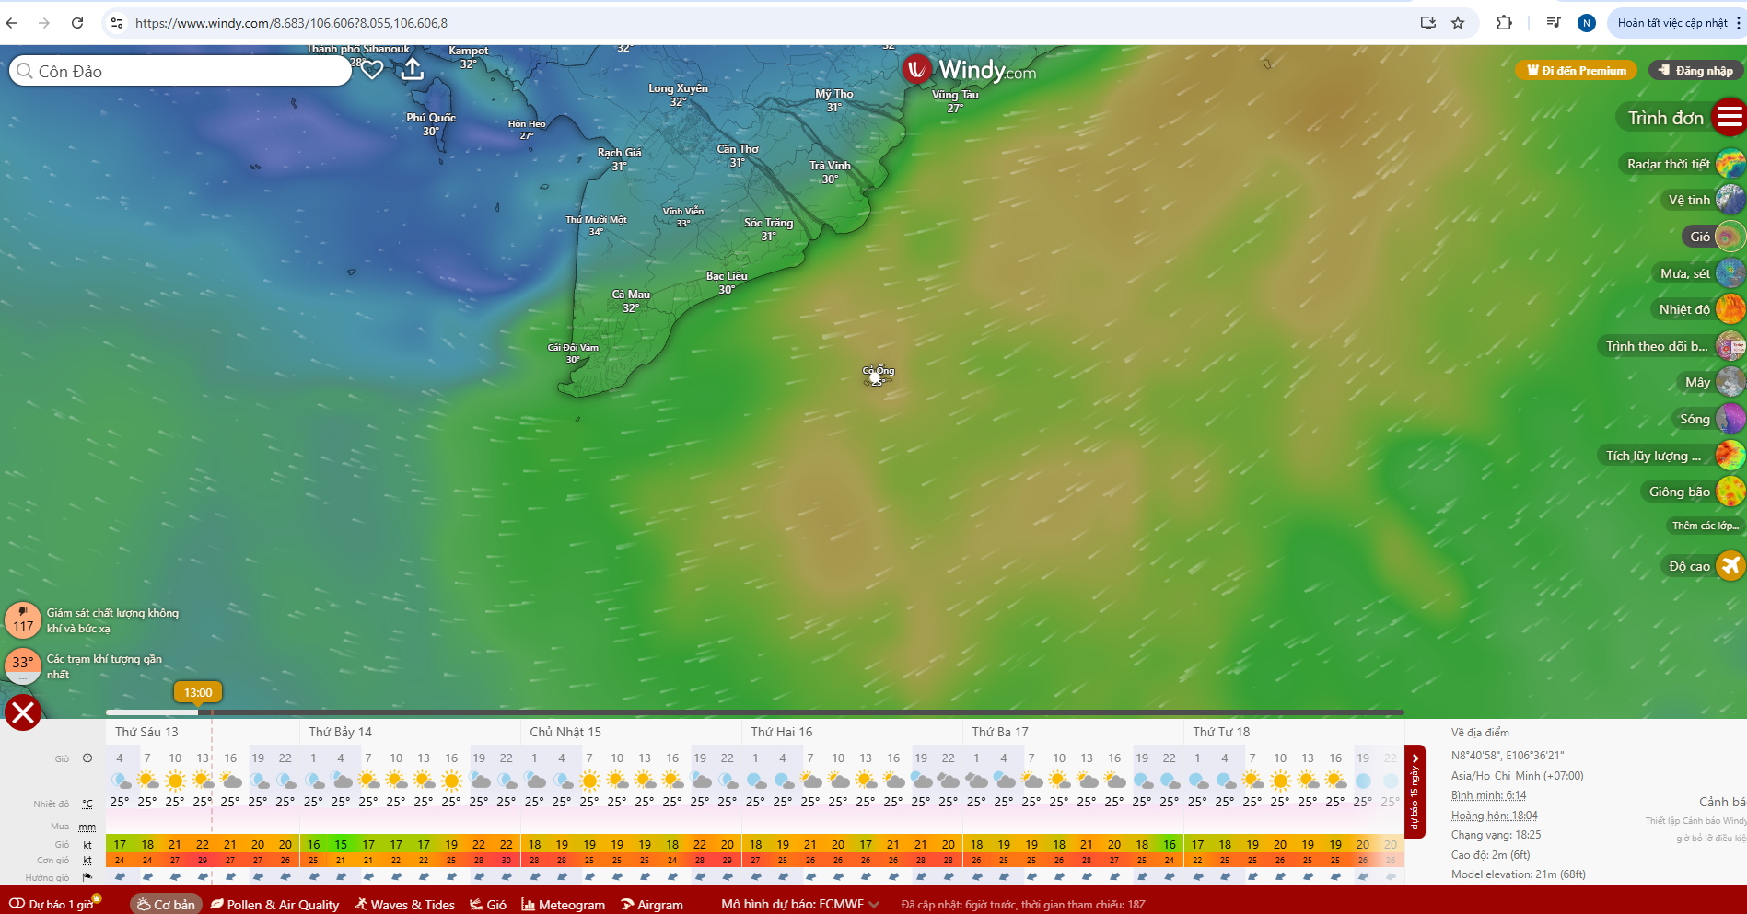Viewport: 1747px width, 914px height.
Task: Click the Đi đến Premium button
Action: pos(1576,70)
